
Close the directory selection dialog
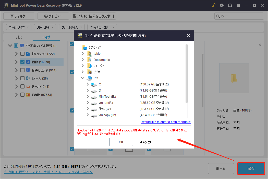pos(188,36)
